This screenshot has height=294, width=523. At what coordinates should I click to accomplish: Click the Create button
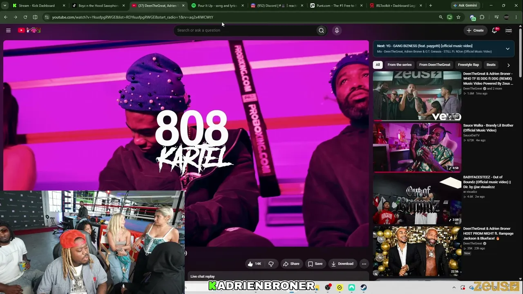point(475,30)
